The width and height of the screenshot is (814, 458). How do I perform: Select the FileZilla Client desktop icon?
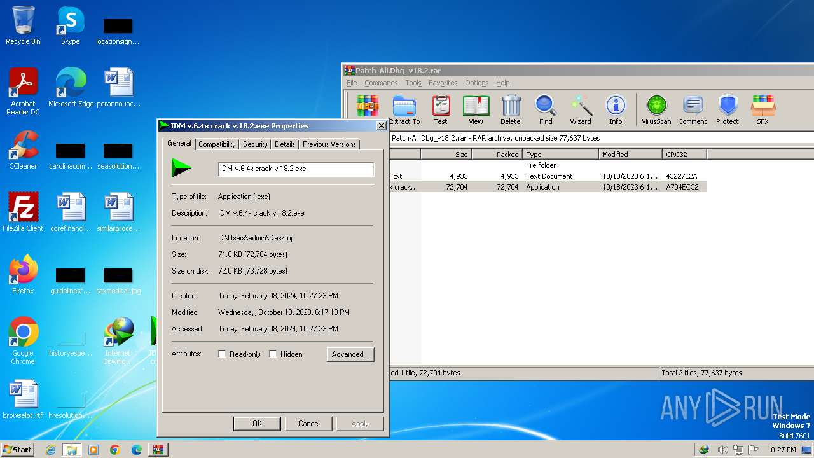[23, 212]
